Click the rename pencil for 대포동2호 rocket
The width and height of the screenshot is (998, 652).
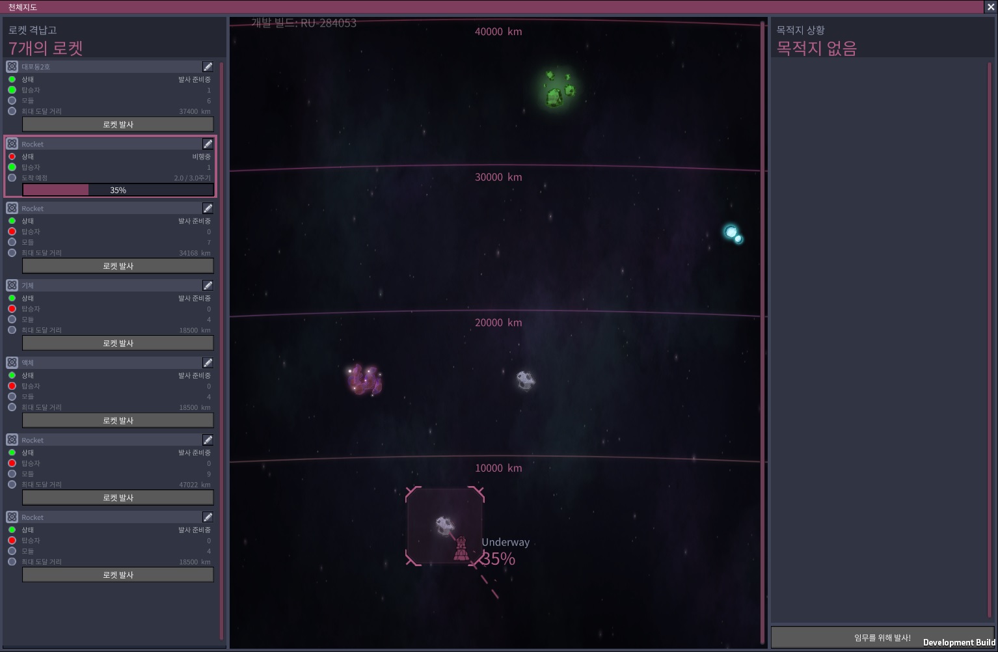(208, 66)
